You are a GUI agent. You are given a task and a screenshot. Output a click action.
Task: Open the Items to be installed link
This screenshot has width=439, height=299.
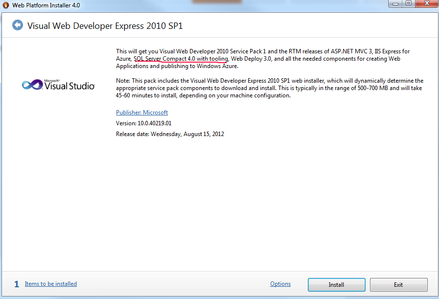click(51, 284)
